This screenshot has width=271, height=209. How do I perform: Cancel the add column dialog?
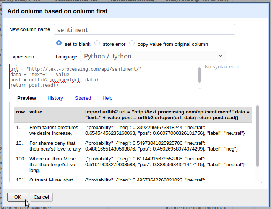(x=41, y=197)
